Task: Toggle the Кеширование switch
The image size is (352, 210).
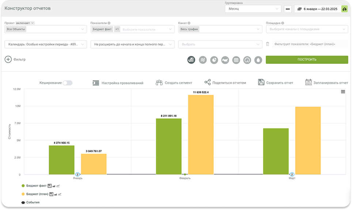Action: point(67,83)
